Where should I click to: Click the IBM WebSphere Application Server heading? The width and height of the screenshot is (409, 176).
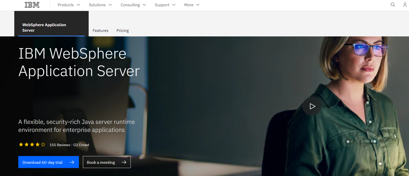(x=79, y=62)
